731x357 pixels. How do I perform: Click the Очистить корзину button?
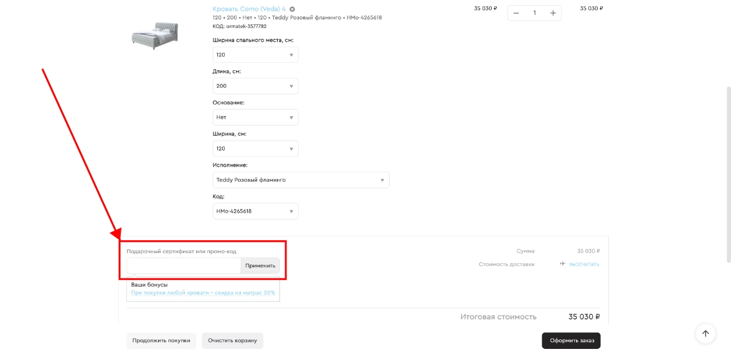(x=232, y=341)
